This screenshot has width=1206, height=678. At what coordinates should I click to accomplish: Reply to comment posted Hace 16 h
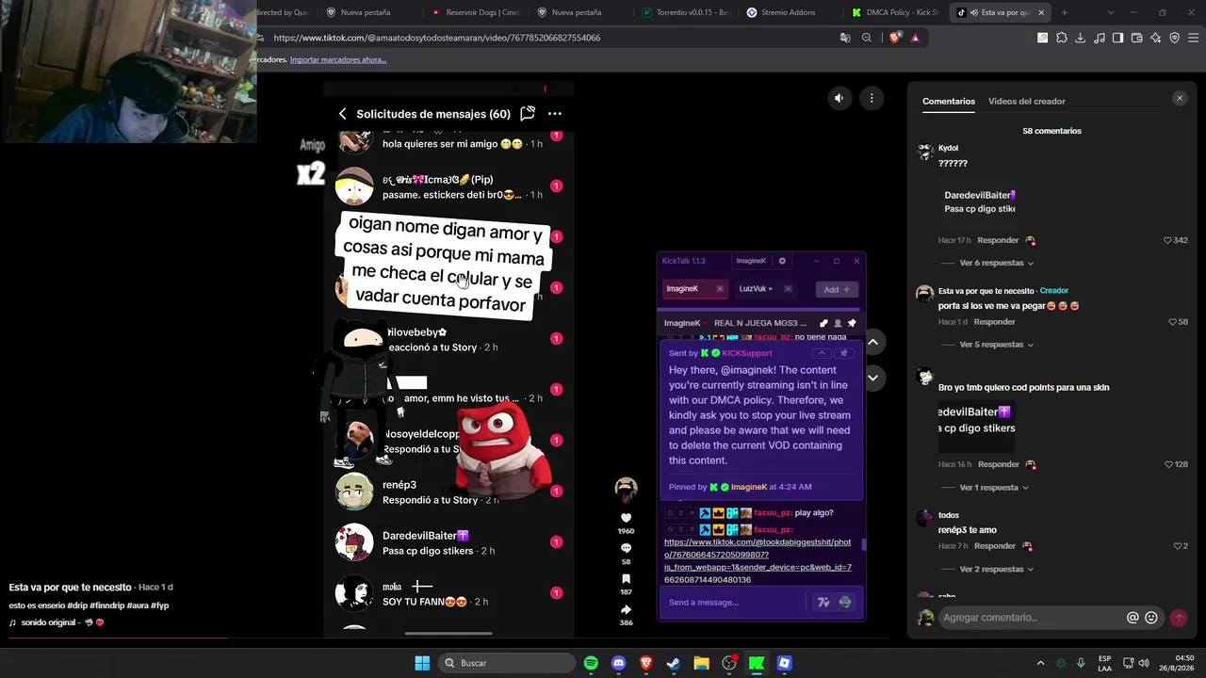coord(998,464)
